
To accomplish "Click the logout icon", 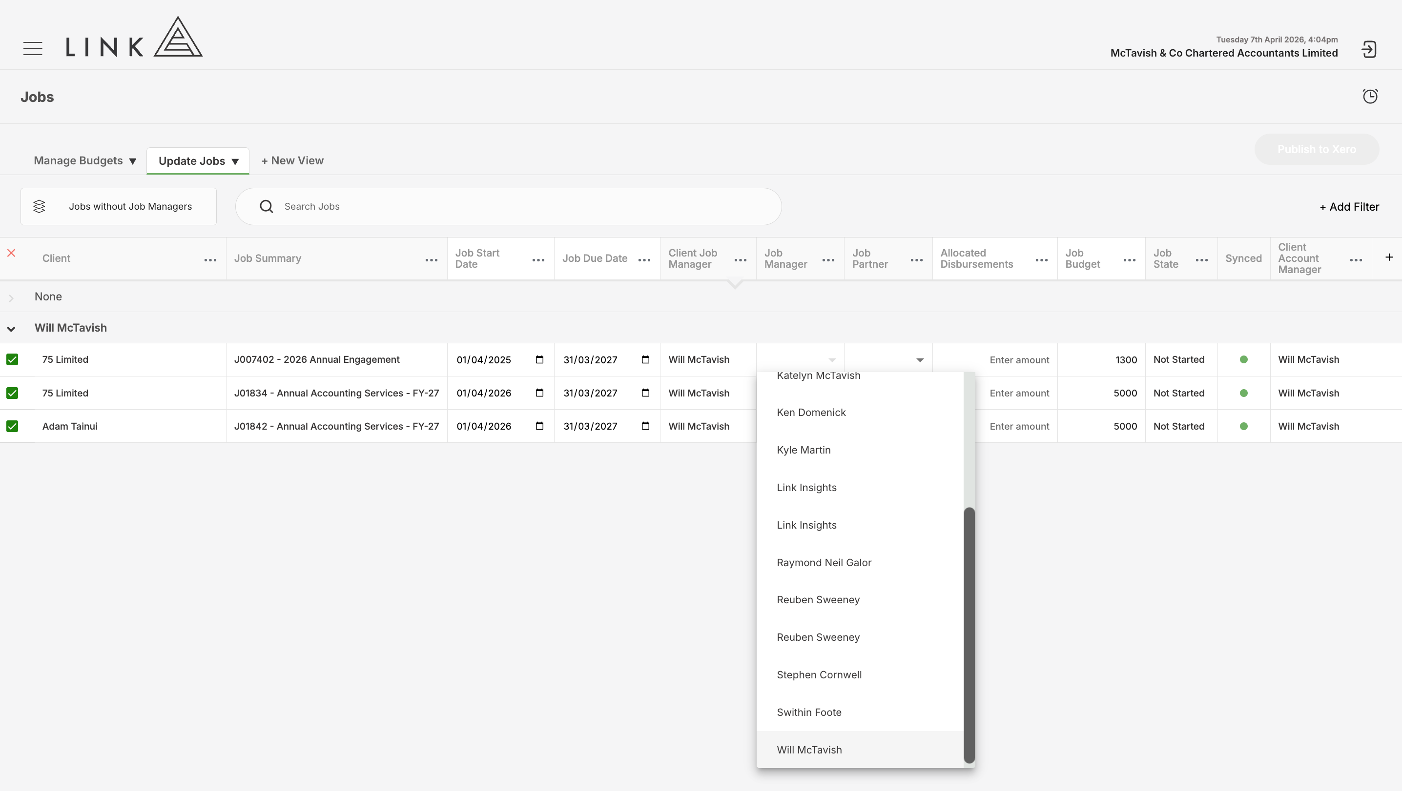I will (x=1369, y=49).
